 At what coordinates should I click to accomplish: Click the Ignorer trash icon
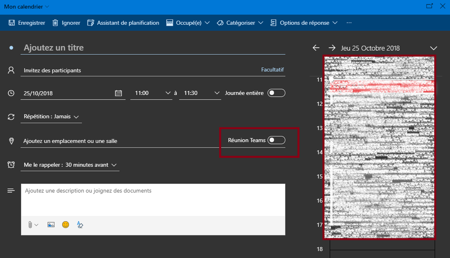55,23
